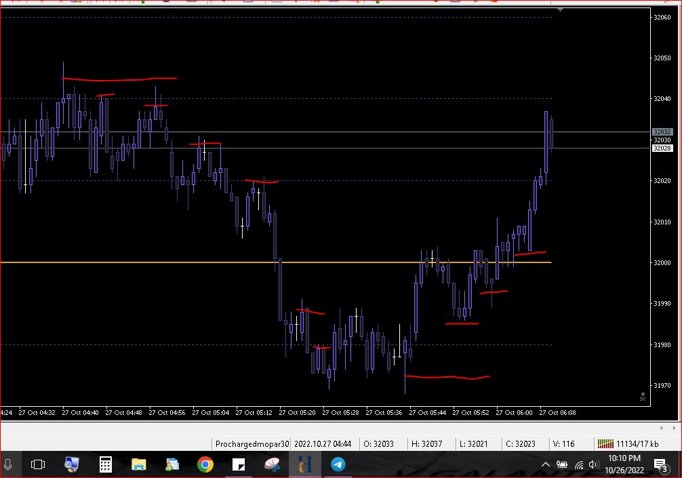Click the white 32028 price label
Screen dimensions: 682x478
(x=662, y=148)
